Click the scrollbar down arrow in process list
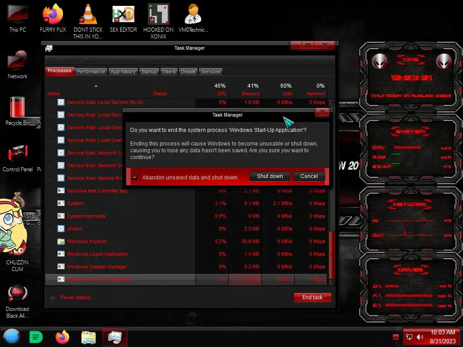This screenshot has height=347, width=463. pos(331,282)
